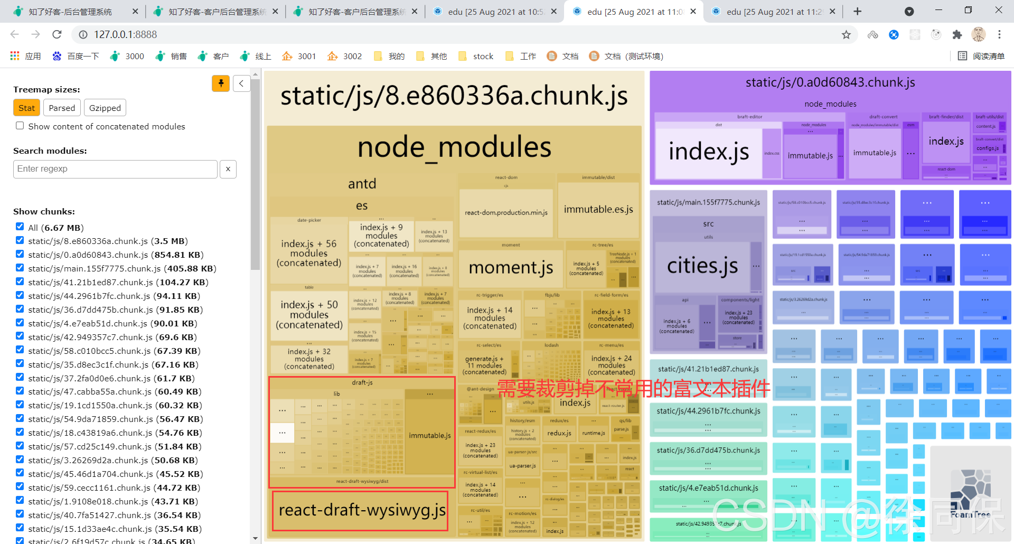Open the 3002 bookmark
The image size is (1014, 544).
click(344, 56)
